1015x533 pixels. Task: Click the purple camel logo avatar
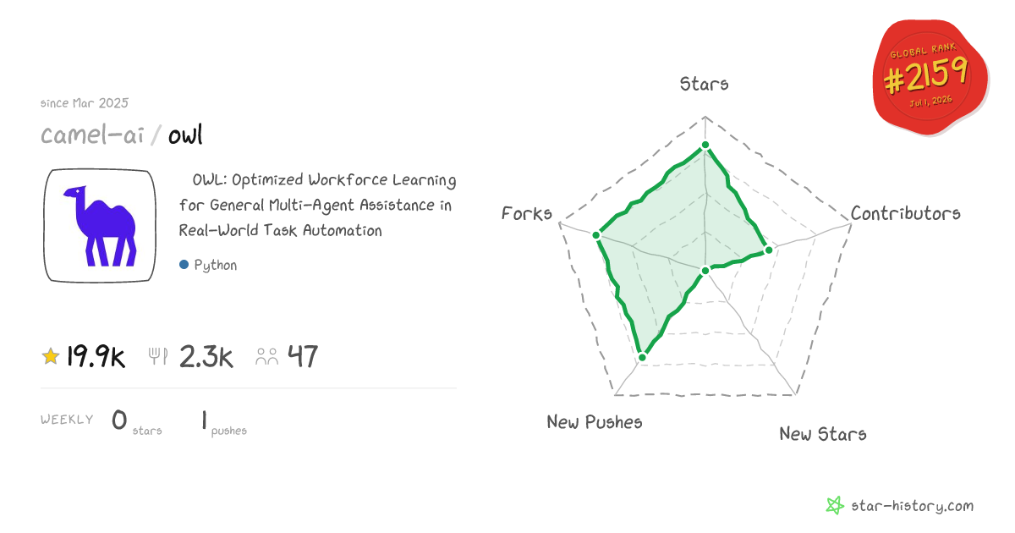point(100,226)
